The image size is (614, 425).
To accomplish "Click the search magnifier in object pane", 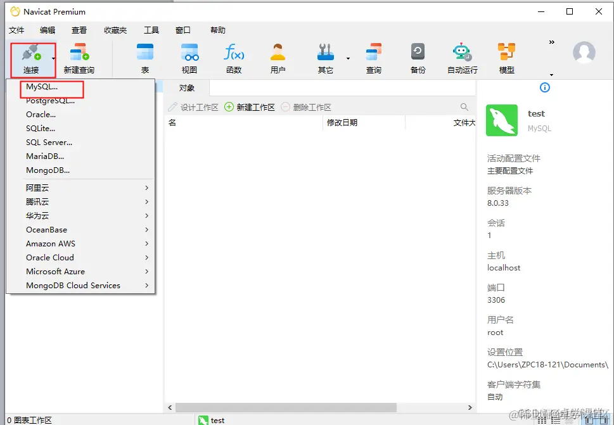I will coord(464,107).
